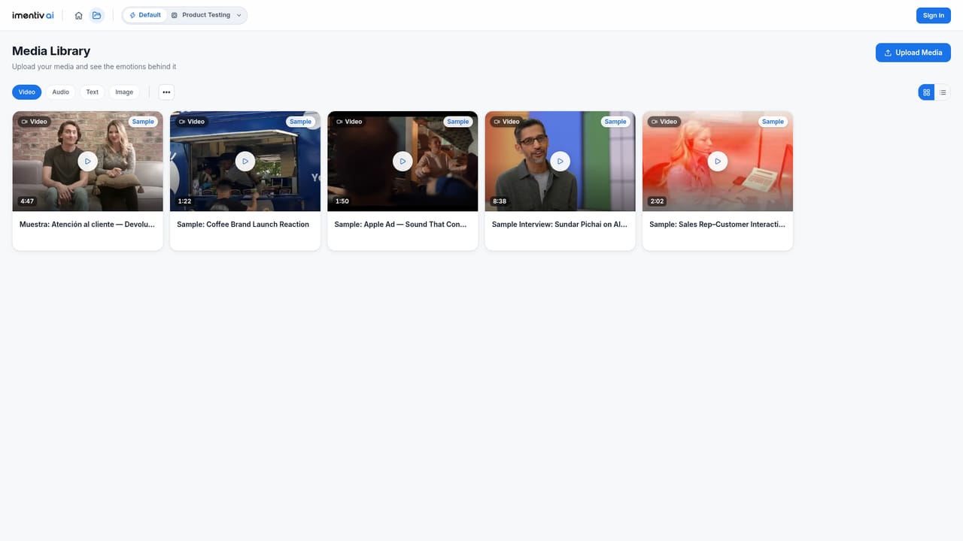Click the Sample badge on the Sundar Pichai card
This screenshot has width=963, height=541.
click(x=615, y=122)
